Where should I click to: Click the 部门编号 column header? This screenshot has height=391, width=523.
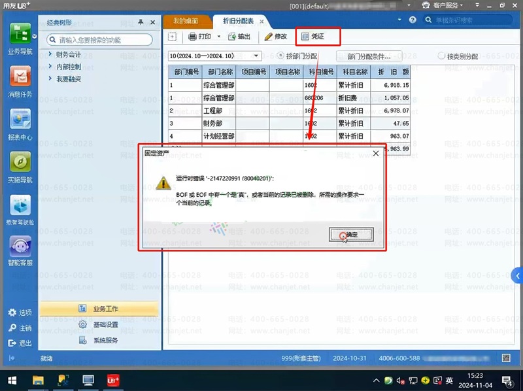coord(186,72)
